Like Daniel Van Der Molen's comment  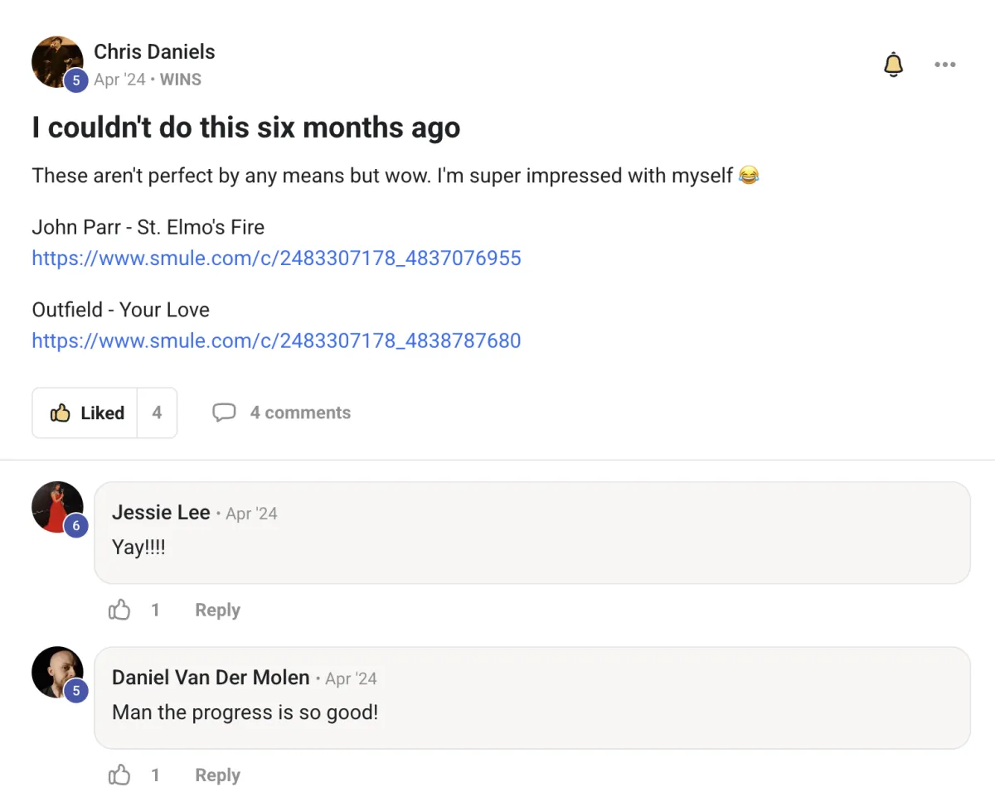coord(119,775)
